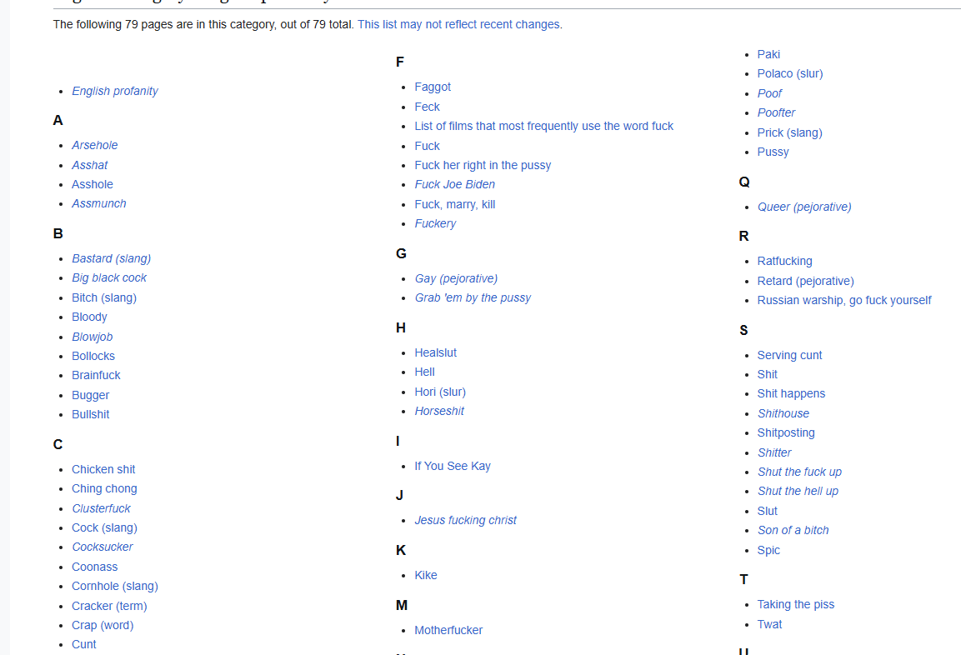Select the Brainfuck link

(96, 375)
